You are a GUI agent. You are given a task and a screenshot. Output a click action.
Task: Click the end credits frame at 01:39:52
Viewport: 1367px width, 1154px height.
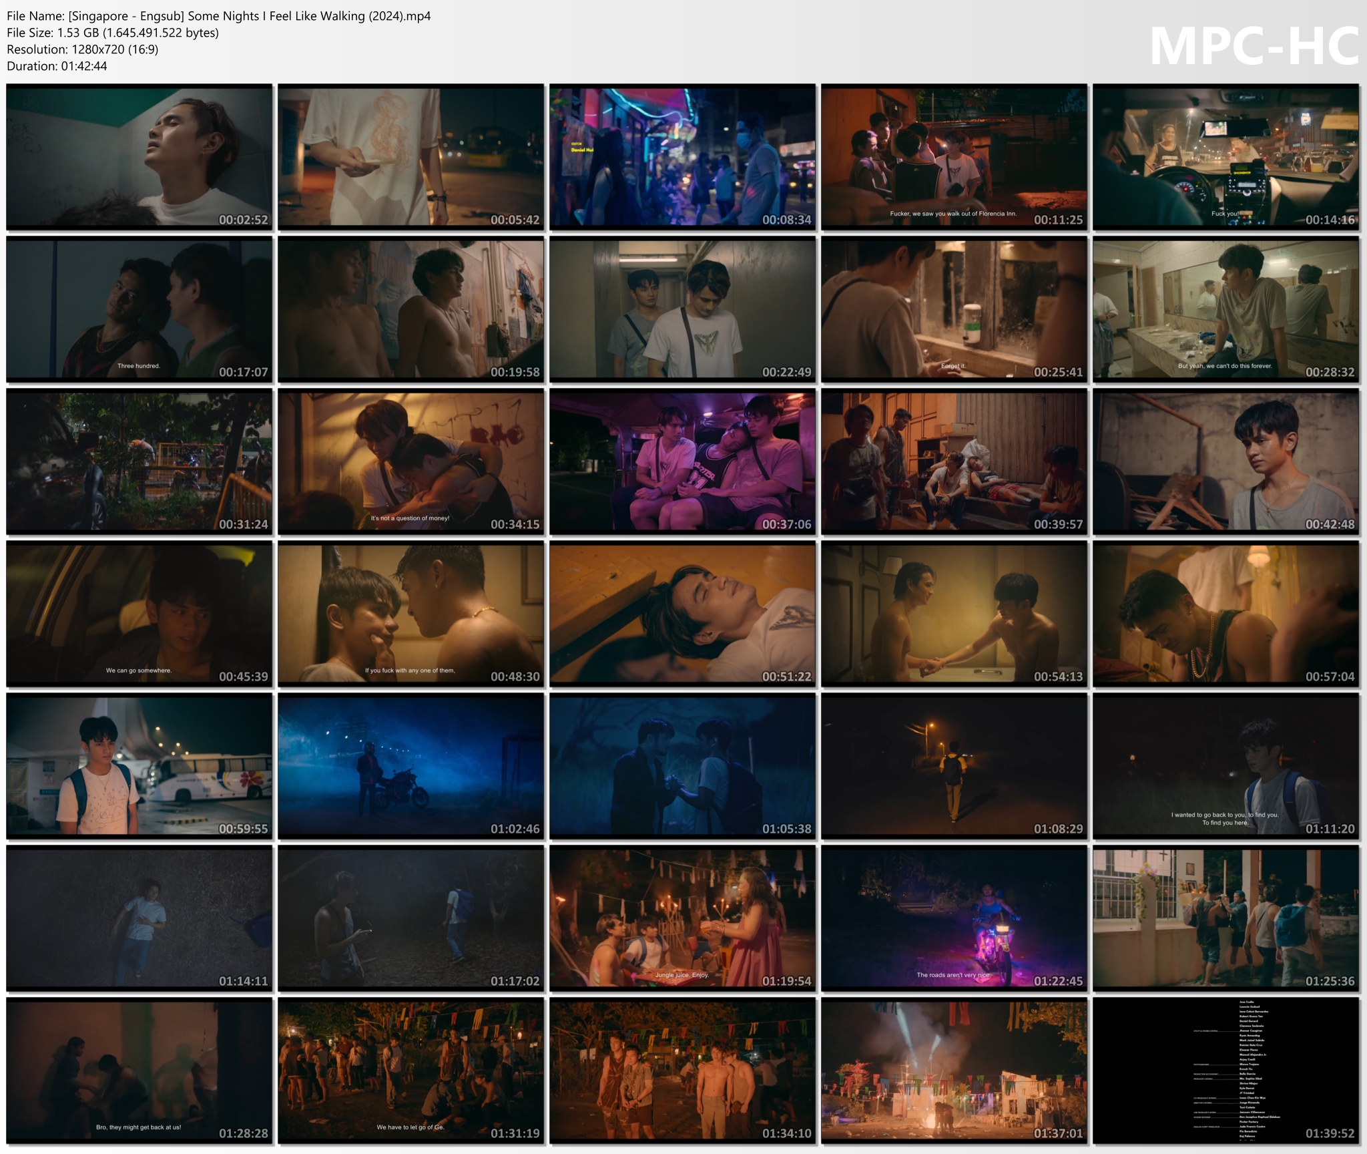click(x=1225, y=1071)
